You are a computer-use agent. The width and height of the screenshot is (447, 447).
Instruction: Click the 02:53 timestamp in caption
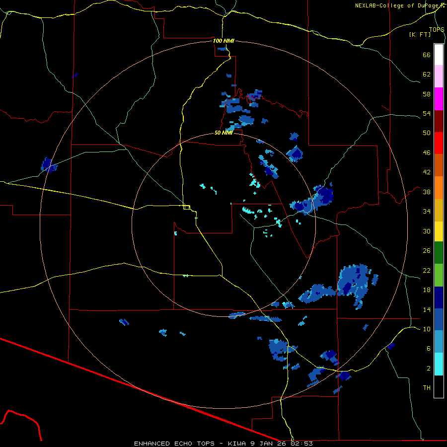click(x=301, y=444)
